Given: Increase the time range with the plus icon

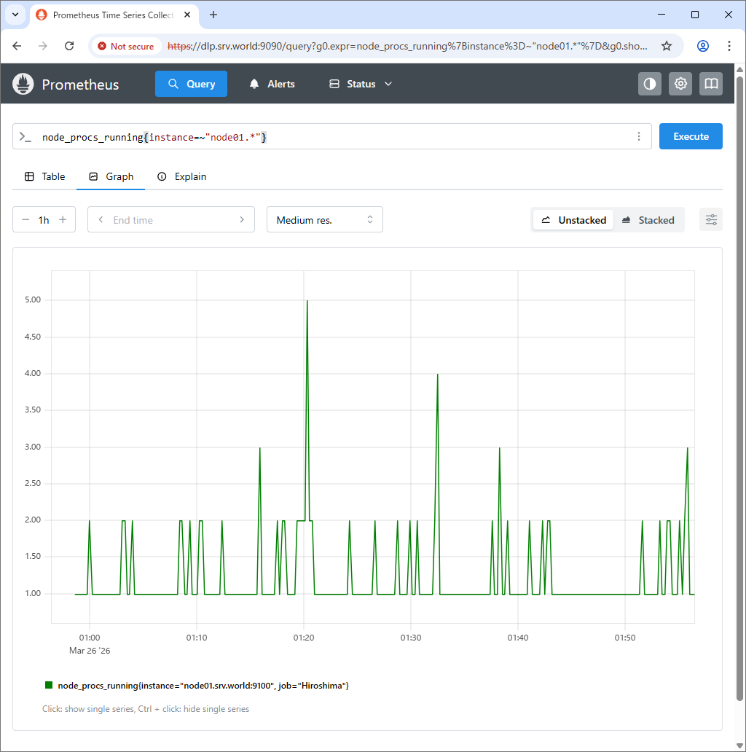Looking at the screenshot, I should point(63,219).
